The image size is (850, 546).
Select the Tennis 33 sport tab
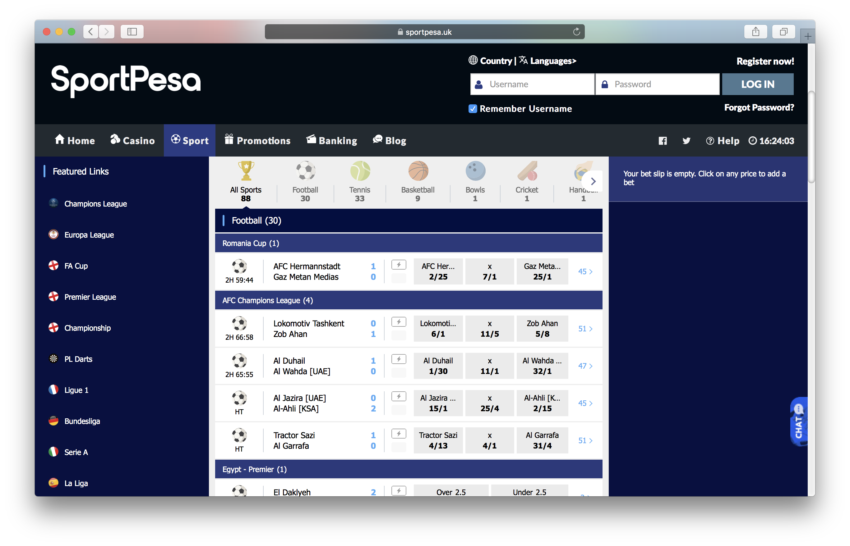359,181
